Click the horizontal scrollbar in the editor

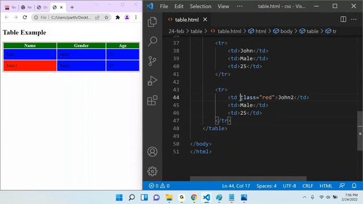tap(248, 178)
